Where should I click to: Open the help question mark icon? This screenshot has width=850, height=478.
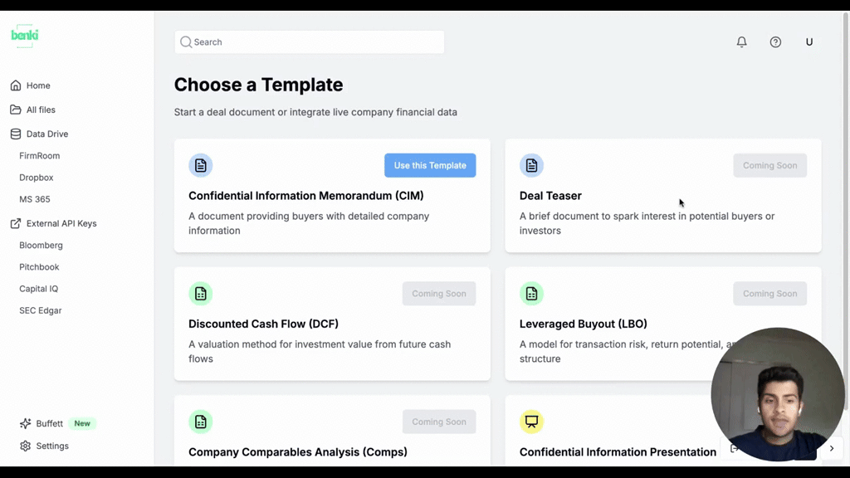click(x=776, y=41)
